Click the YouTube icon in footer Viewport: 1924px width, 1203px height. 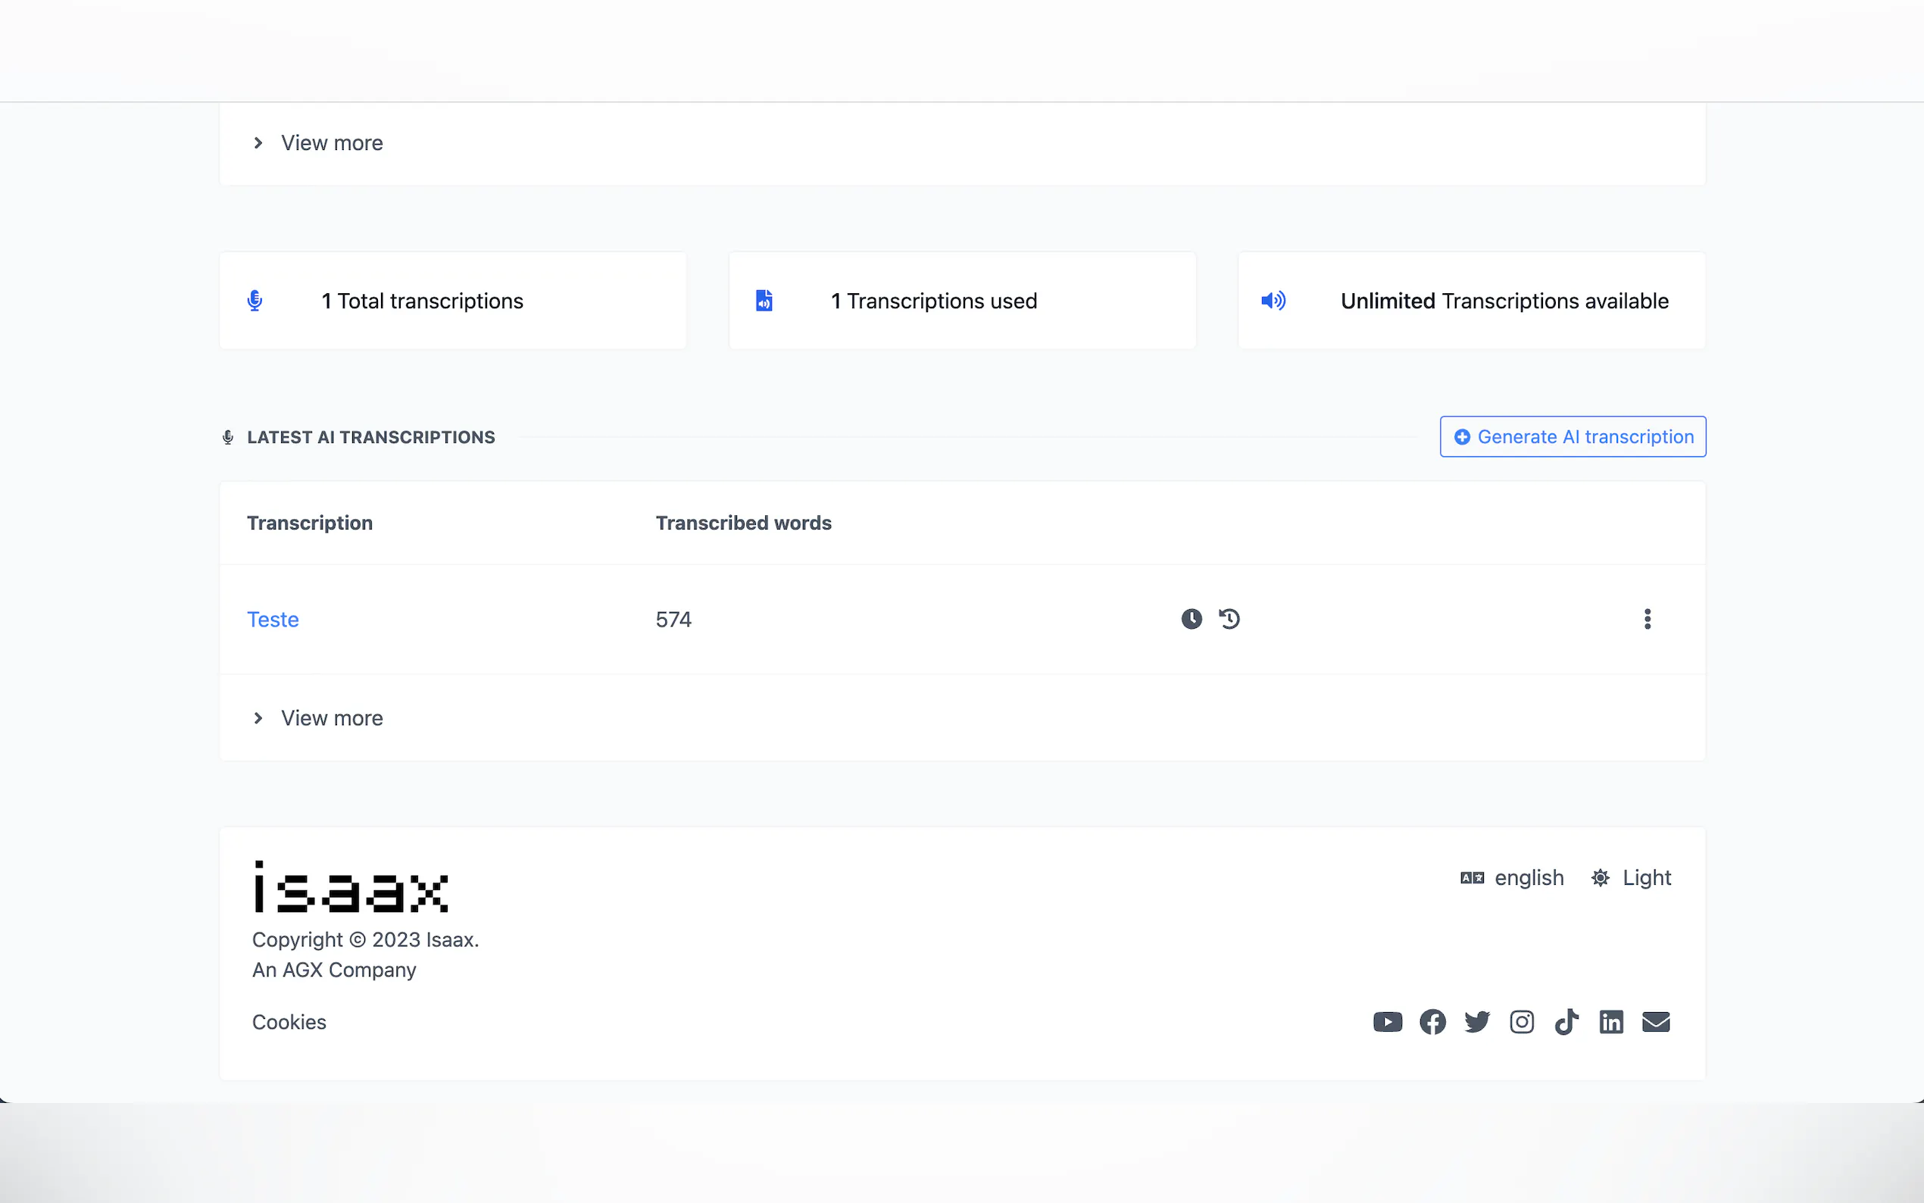1387,1022
